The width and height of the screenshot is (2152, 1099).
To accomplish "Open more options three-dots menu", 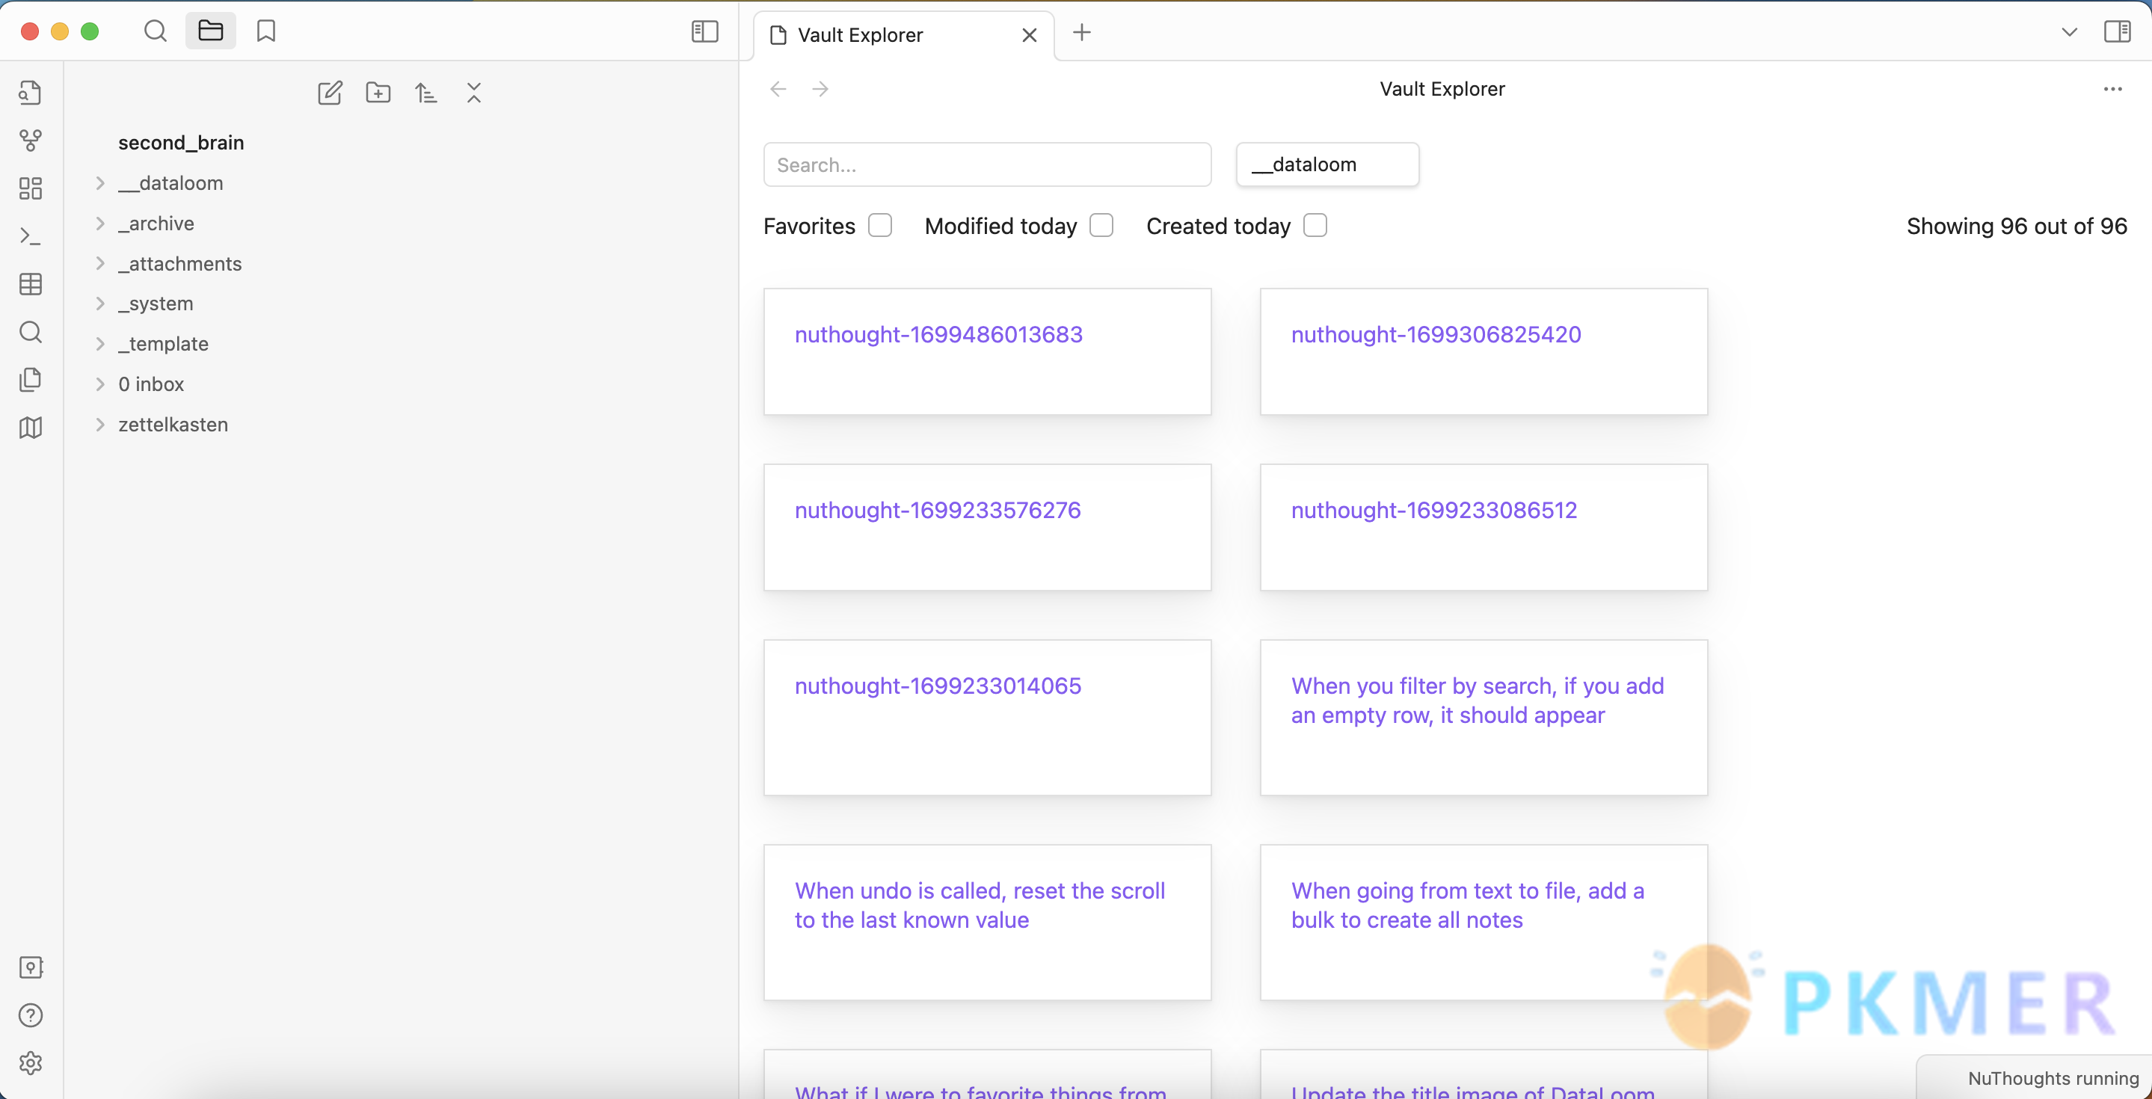I will (x=2112, y=90).
